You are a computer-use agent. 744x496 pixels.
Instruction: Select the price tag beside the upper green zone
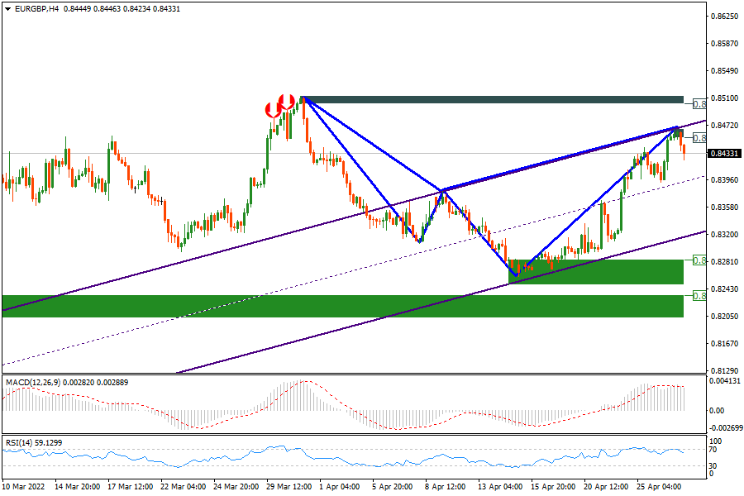click(699, 260)
